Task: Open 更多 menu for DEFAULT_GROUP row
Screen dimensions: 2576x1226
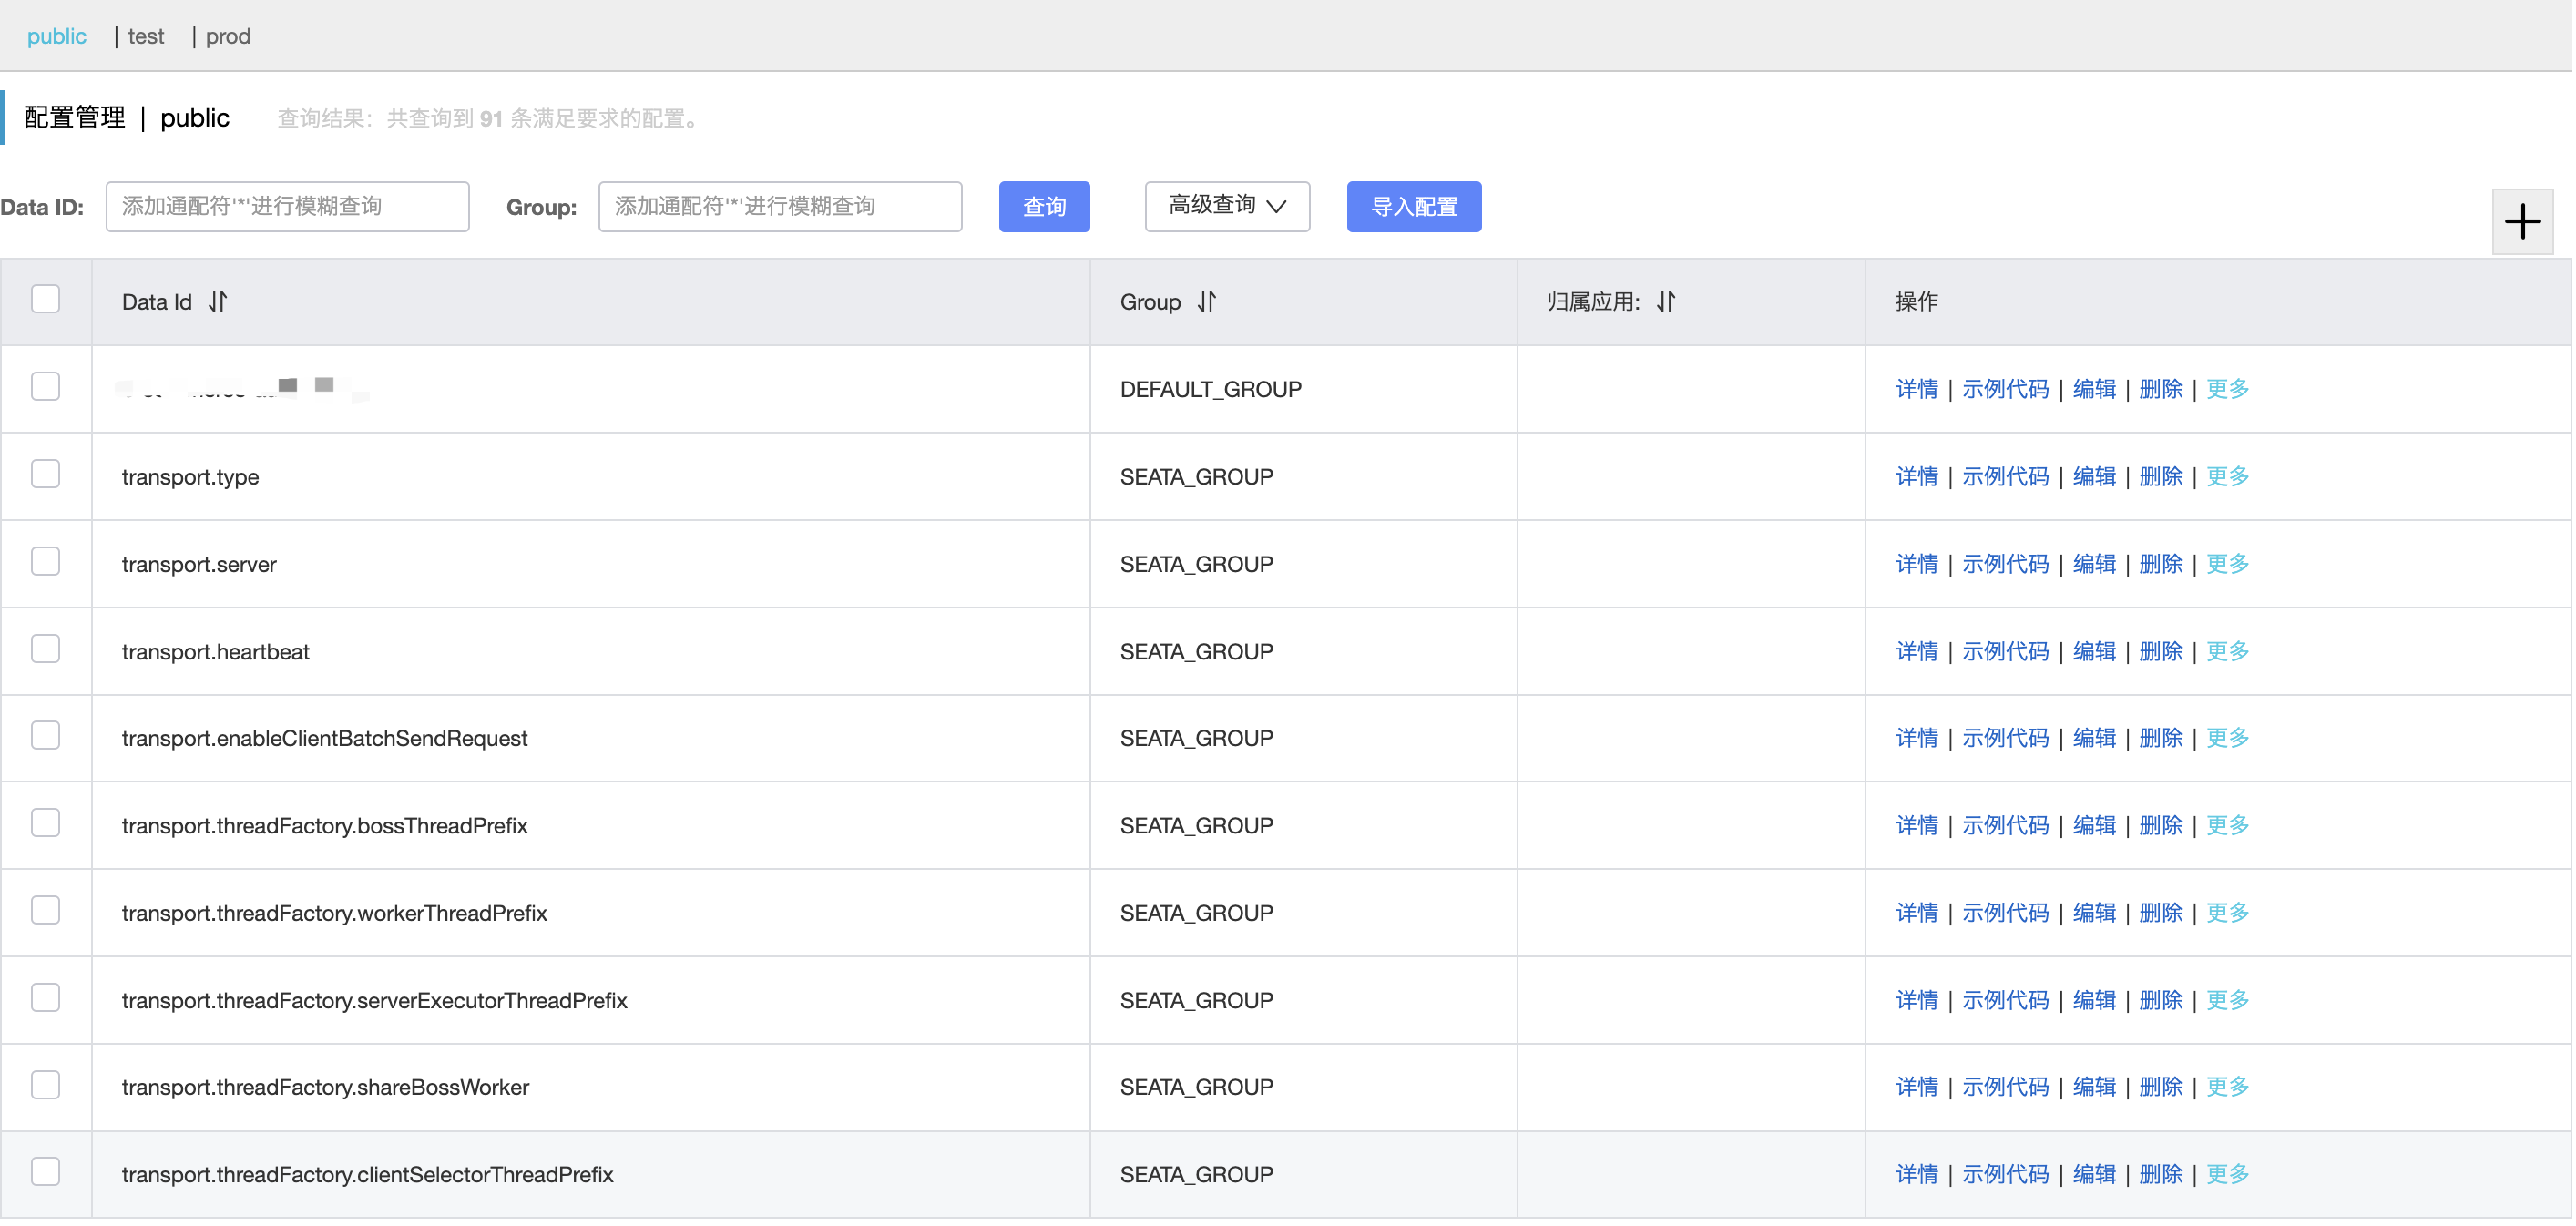Action: pos(2226,389)
